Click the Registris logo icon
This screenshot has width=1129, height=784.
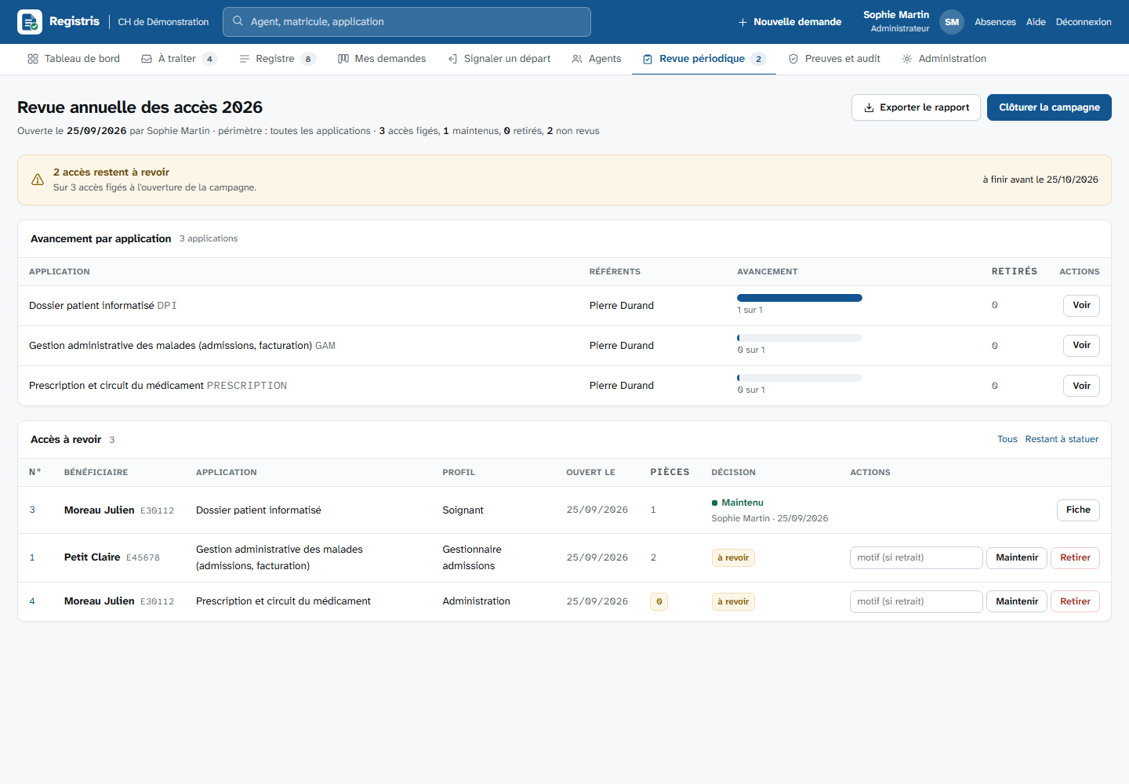(30, 22)
